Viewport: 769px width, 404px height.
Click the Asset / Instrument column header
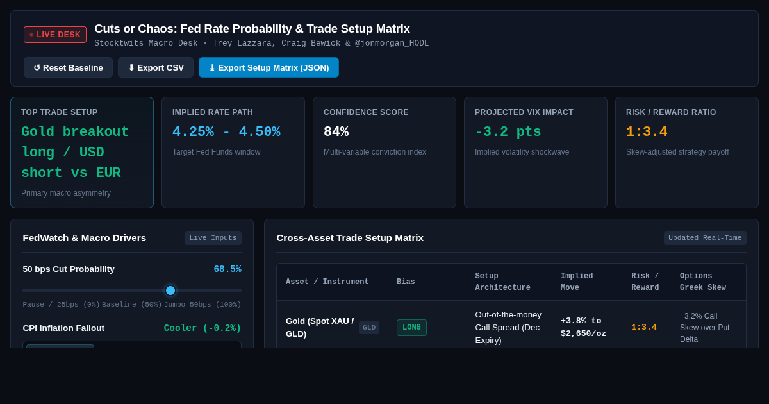[x=327, y=282]
